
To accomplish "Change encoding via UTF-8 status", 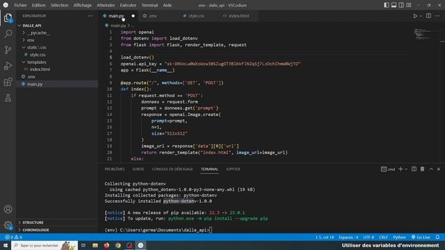I will pyautogui.click(x=369, y=237).
